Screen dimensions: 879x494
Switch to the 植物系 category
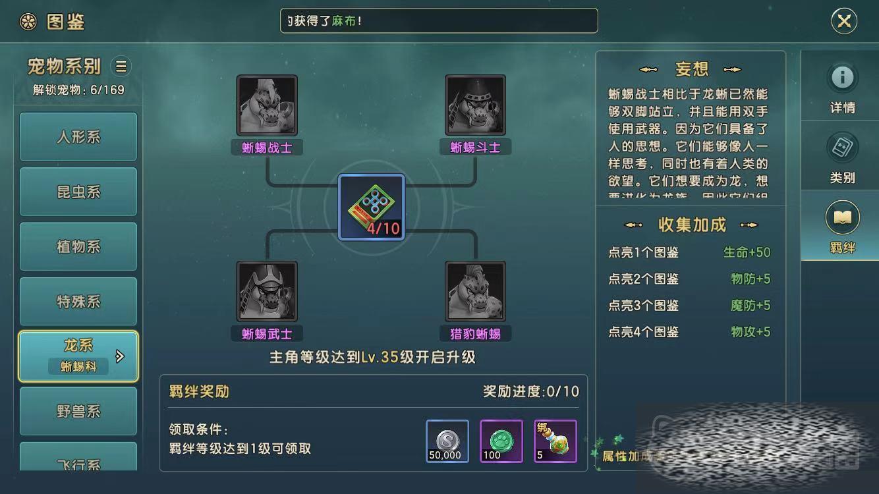click(x=78, y=246)
